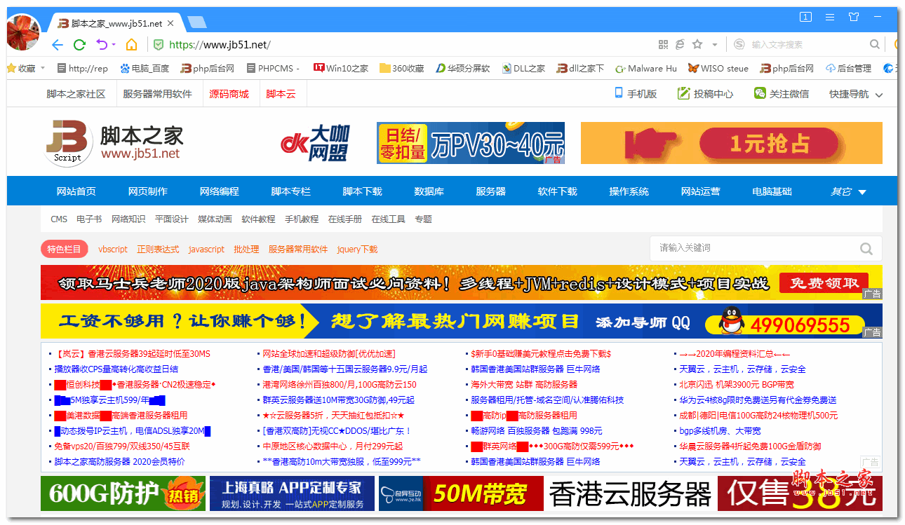Image resolution: width=905 pixels, height=525 pixels.
Task: Click the 收藏 favorites star in bookmarks bar
Action: point(11,68)
